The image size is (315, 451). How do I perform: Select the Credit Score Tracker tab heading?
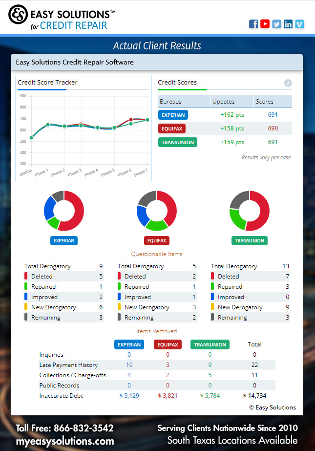coord(47,83)
